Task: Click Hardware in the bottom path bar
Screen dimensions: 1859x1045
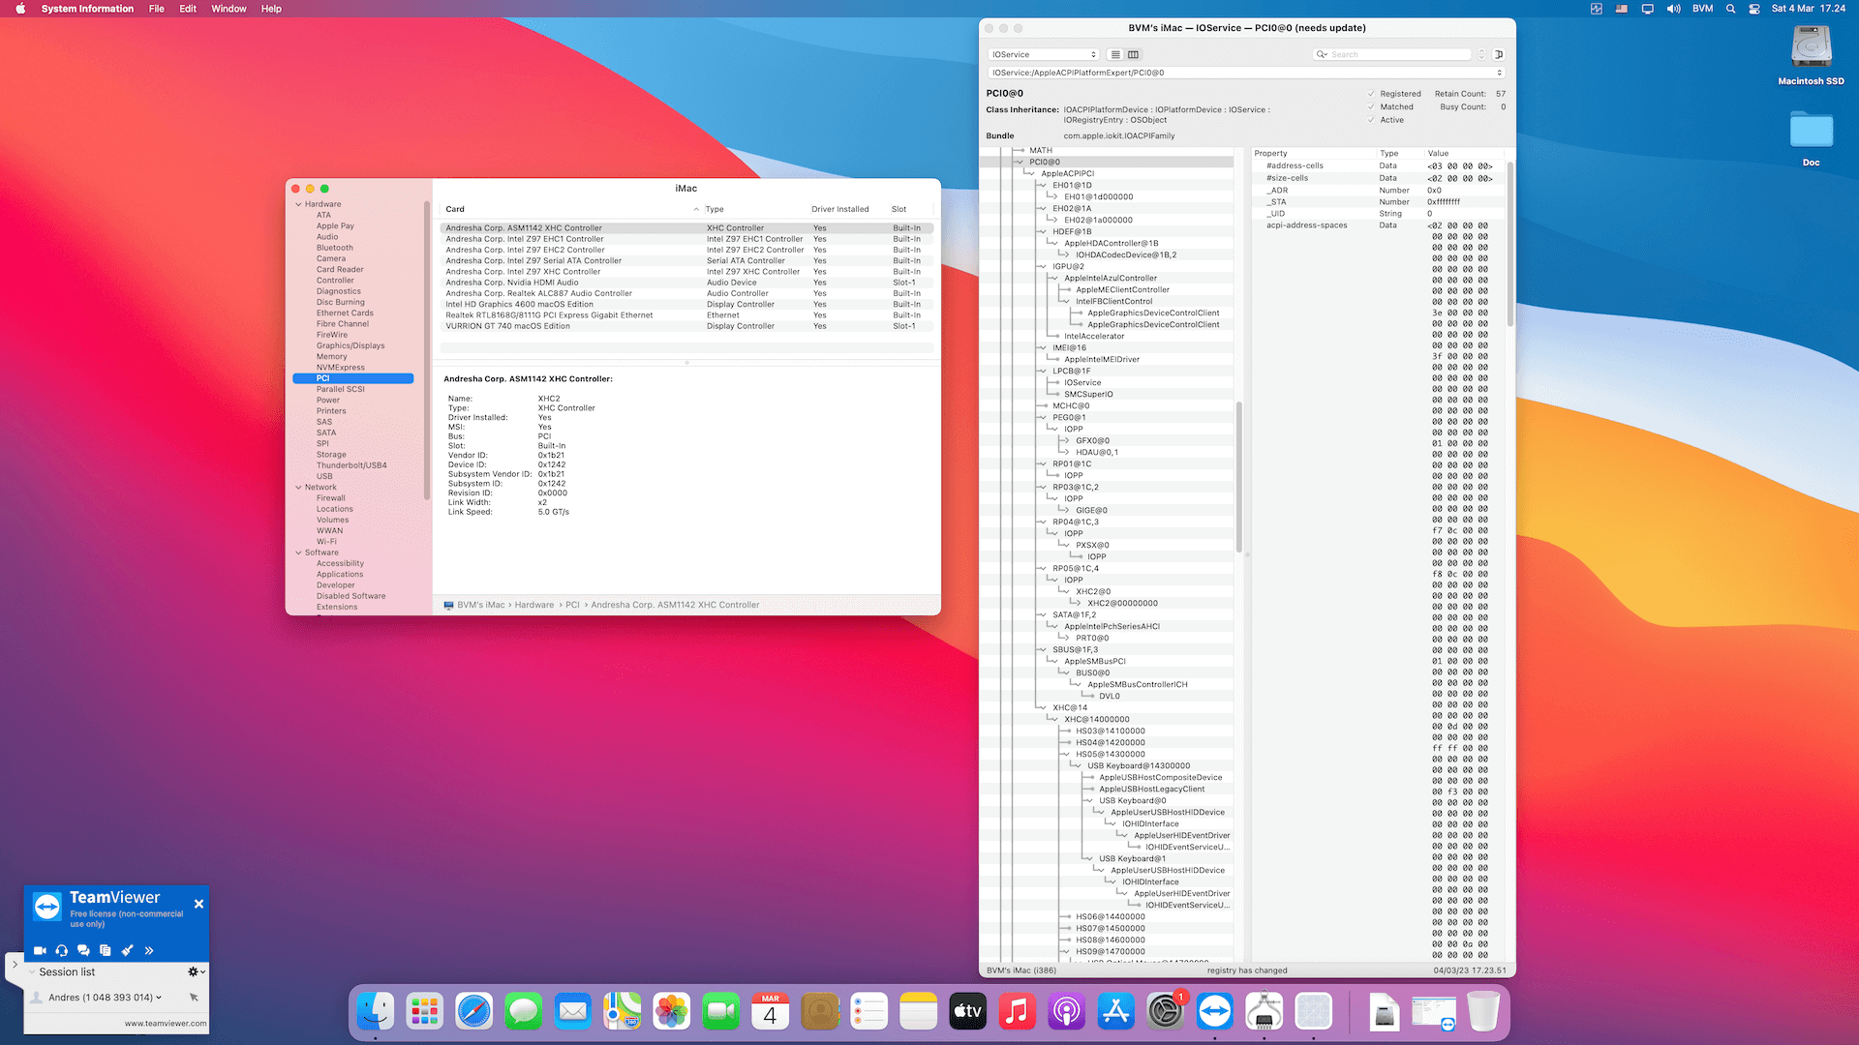Action: 534,605
